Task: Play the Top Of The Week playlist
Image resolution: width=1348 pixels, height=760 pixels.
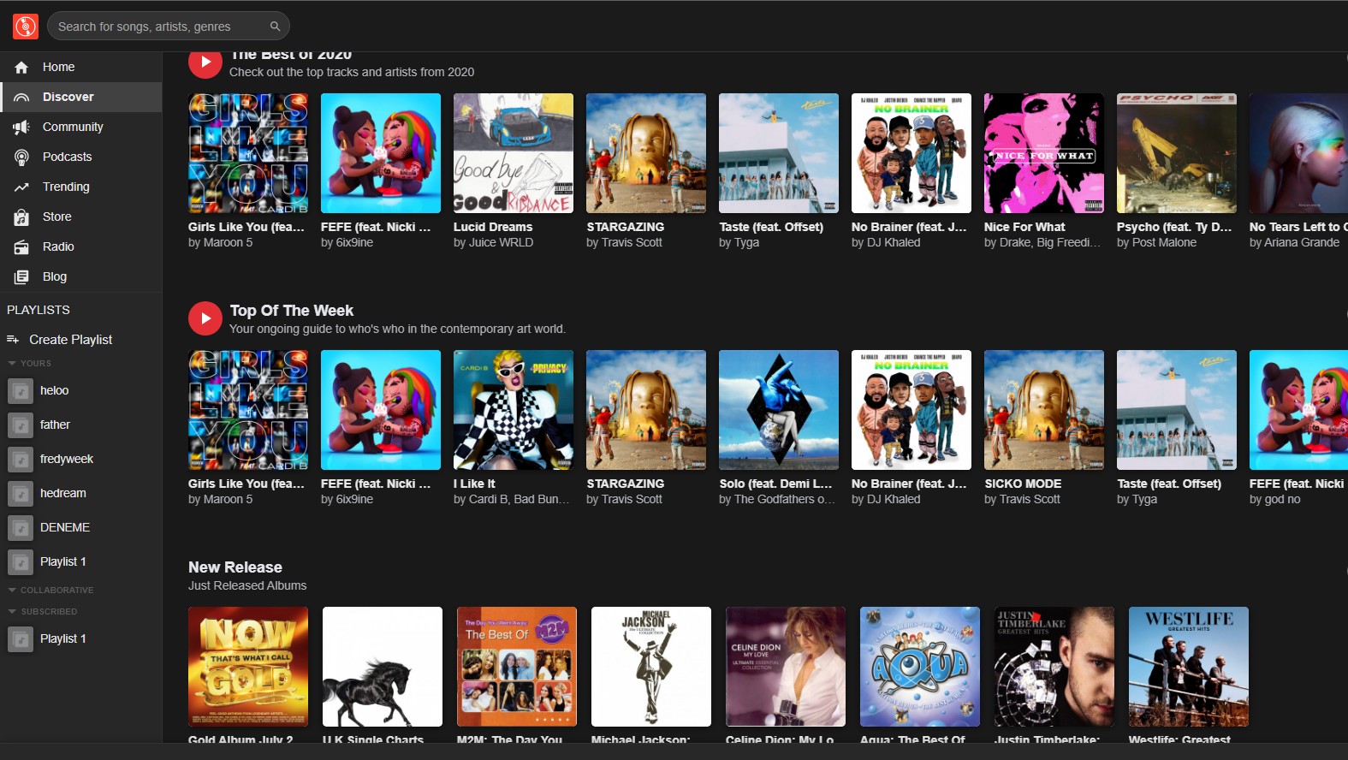Action: pyautogui.click(x=205, y=318)
